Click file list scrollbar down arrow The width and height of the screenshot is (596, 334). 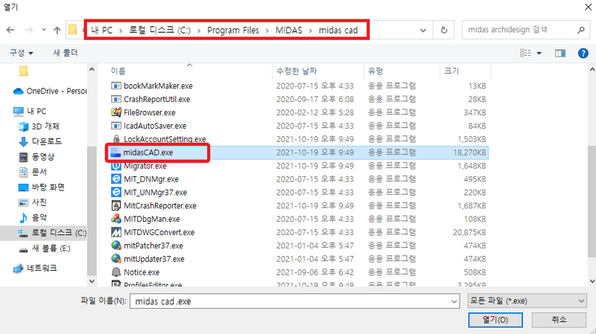(x=592, y=281)
